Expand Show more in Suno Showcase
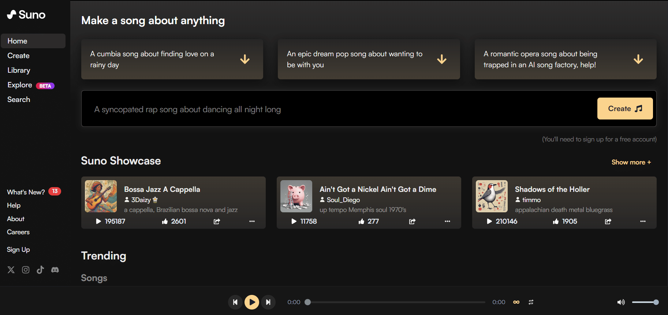Image resolution: width=668 pixels, height=315 pixels. coord(631,162)
